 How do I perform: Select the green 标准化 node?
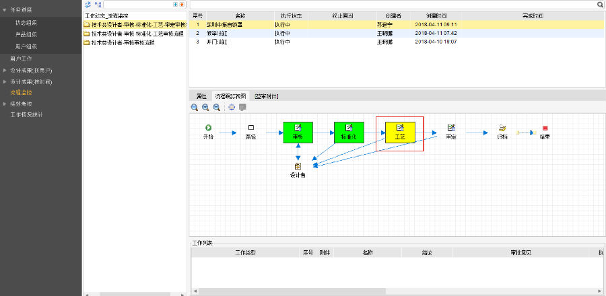[x=349, y=133]
